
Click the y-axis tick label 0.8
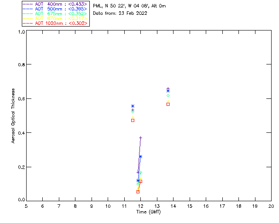tap(21, 64)
